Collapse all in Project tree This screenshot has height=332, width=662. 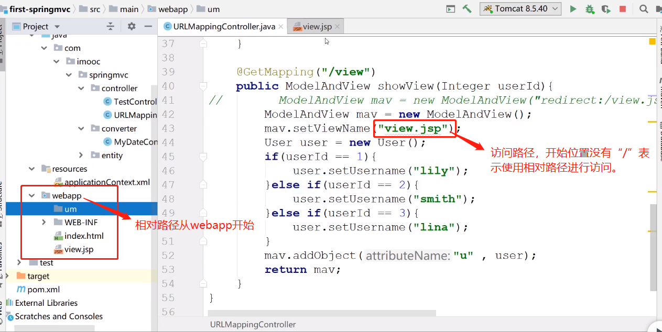110,26
